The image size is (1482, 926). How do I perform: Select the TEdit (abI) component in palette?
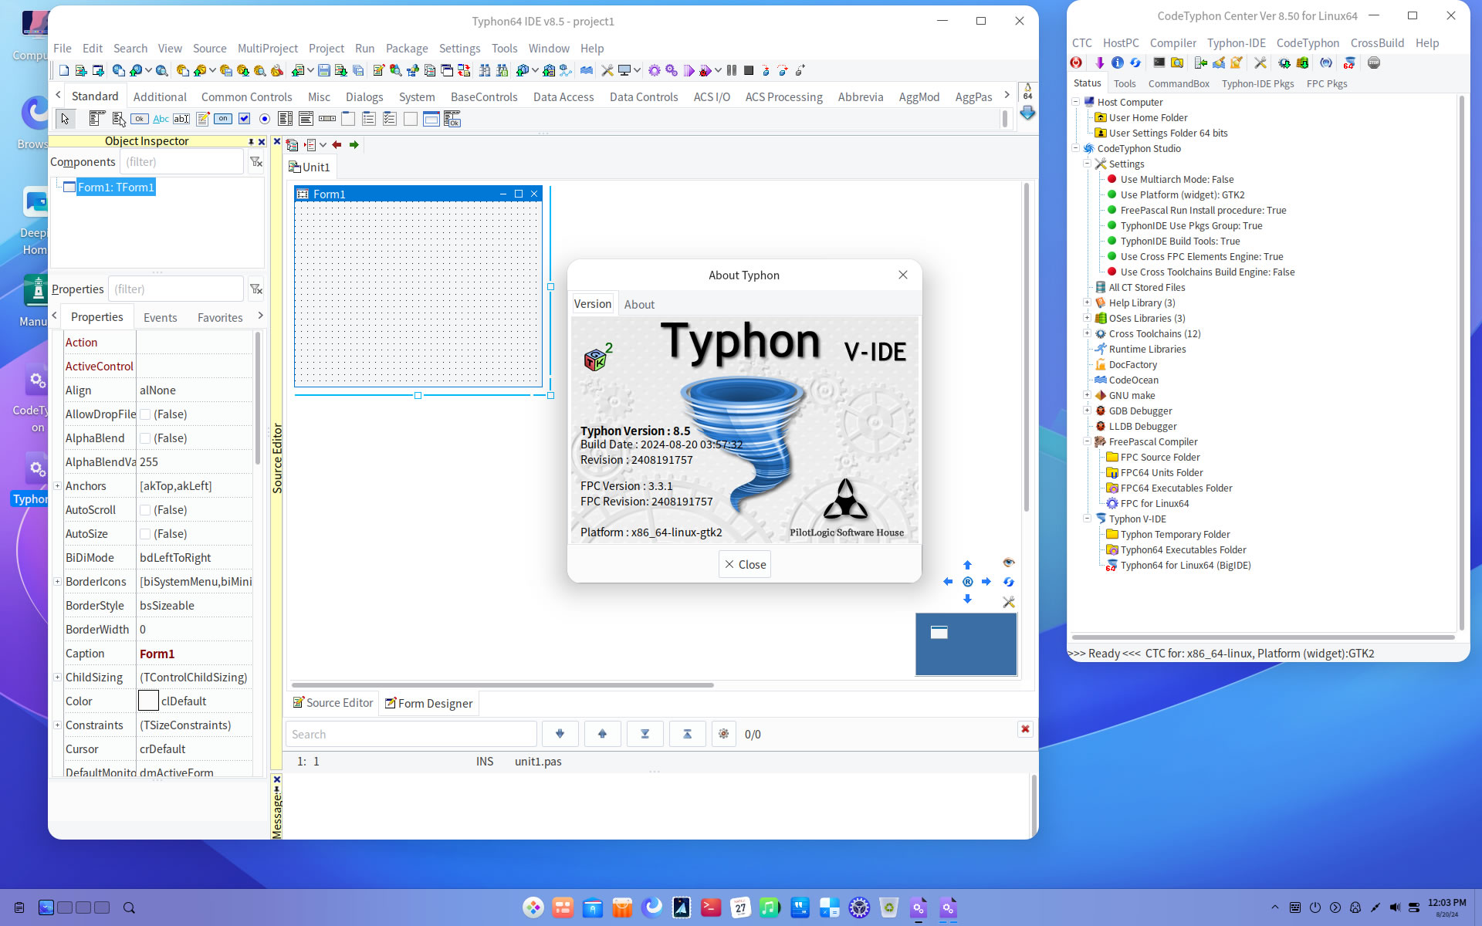(181, 119)
